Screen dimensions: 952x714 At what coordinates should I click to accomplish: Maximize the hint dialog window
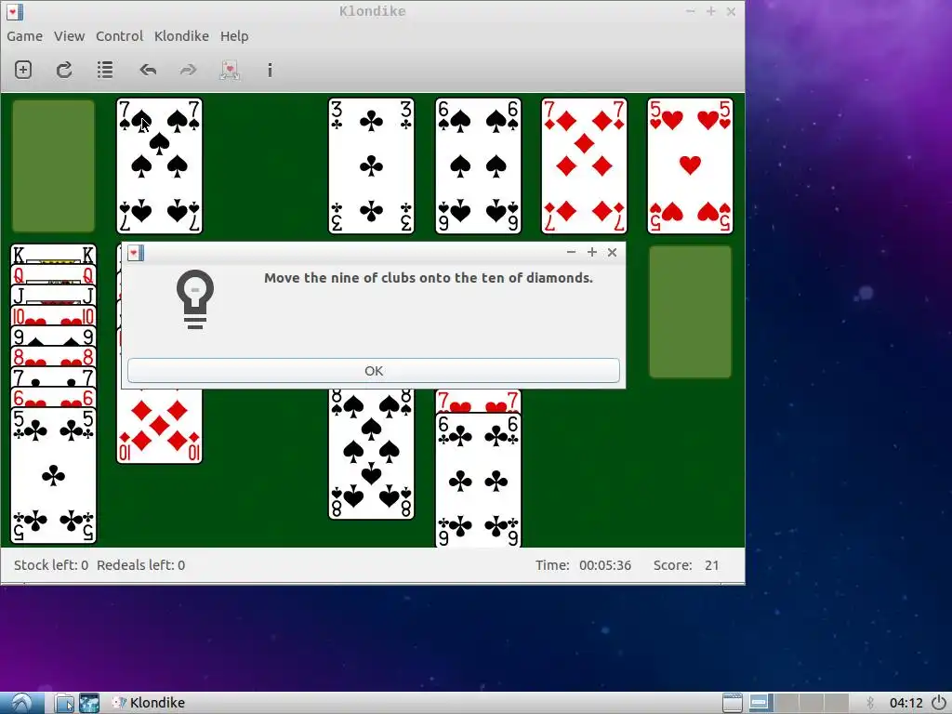592,252
